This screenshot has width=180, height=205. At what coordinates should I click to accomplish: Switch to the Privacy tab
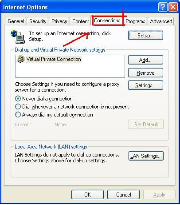point(59,21)
